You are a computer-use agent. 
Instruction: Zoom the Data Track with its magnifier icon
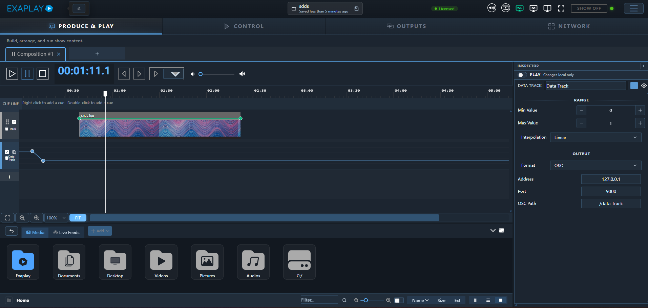[x=14, y=152]
